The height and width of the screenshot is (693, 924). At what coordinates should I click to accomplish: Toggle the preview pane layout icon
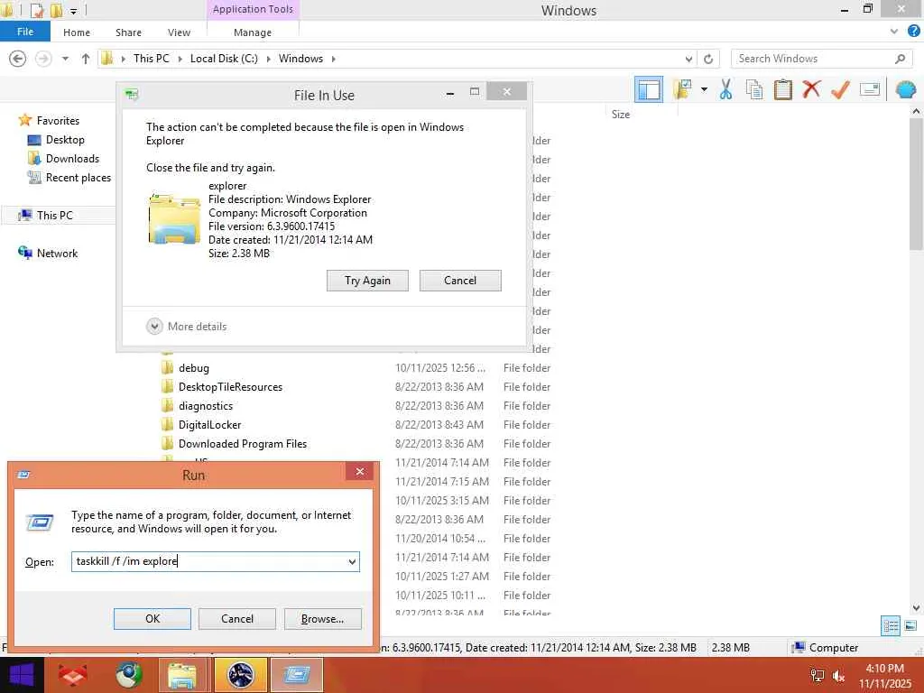648,89
